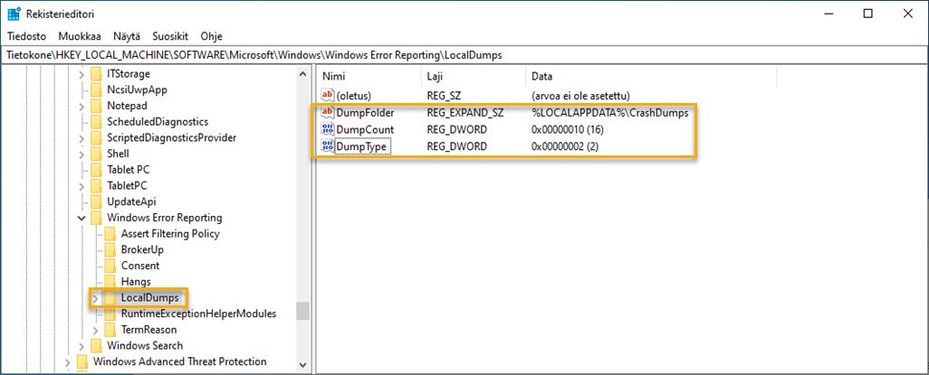Select the Consent key label

coord(140,266)
